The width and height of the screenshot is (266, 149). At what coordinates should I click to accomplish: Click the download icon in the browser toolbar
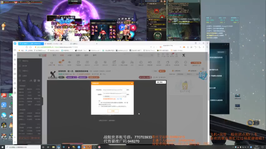click(188, 47)
